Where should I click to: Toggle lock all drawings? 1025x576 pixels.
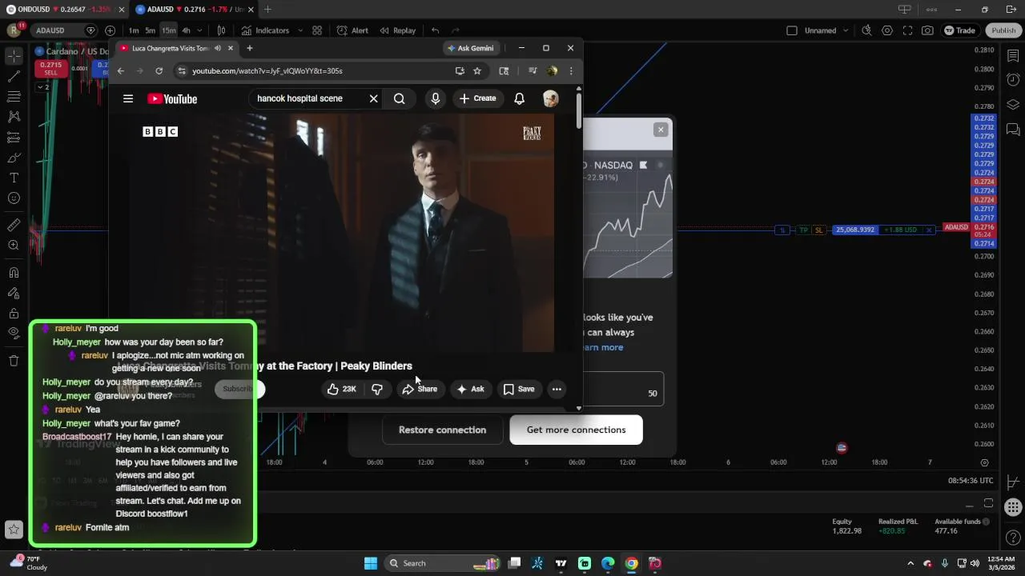click(x=14, y=314)
